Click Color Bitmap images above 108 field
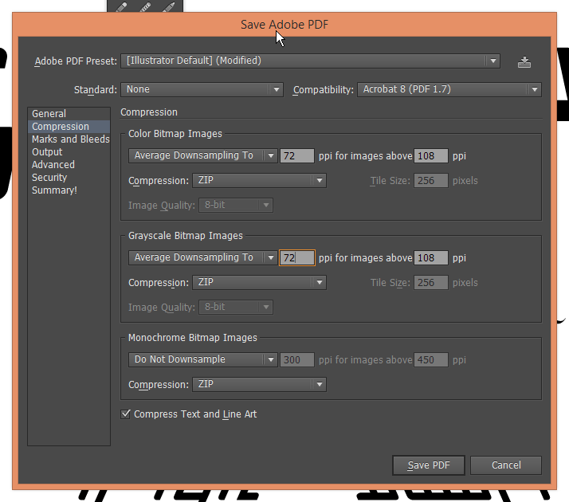Screen dimensions: 569x502 click(x=431, y=155)
